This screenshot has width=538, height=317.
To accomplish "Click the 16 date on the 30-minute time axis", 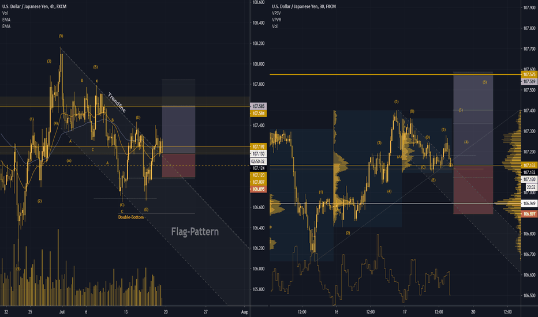I will coord(336,312).
